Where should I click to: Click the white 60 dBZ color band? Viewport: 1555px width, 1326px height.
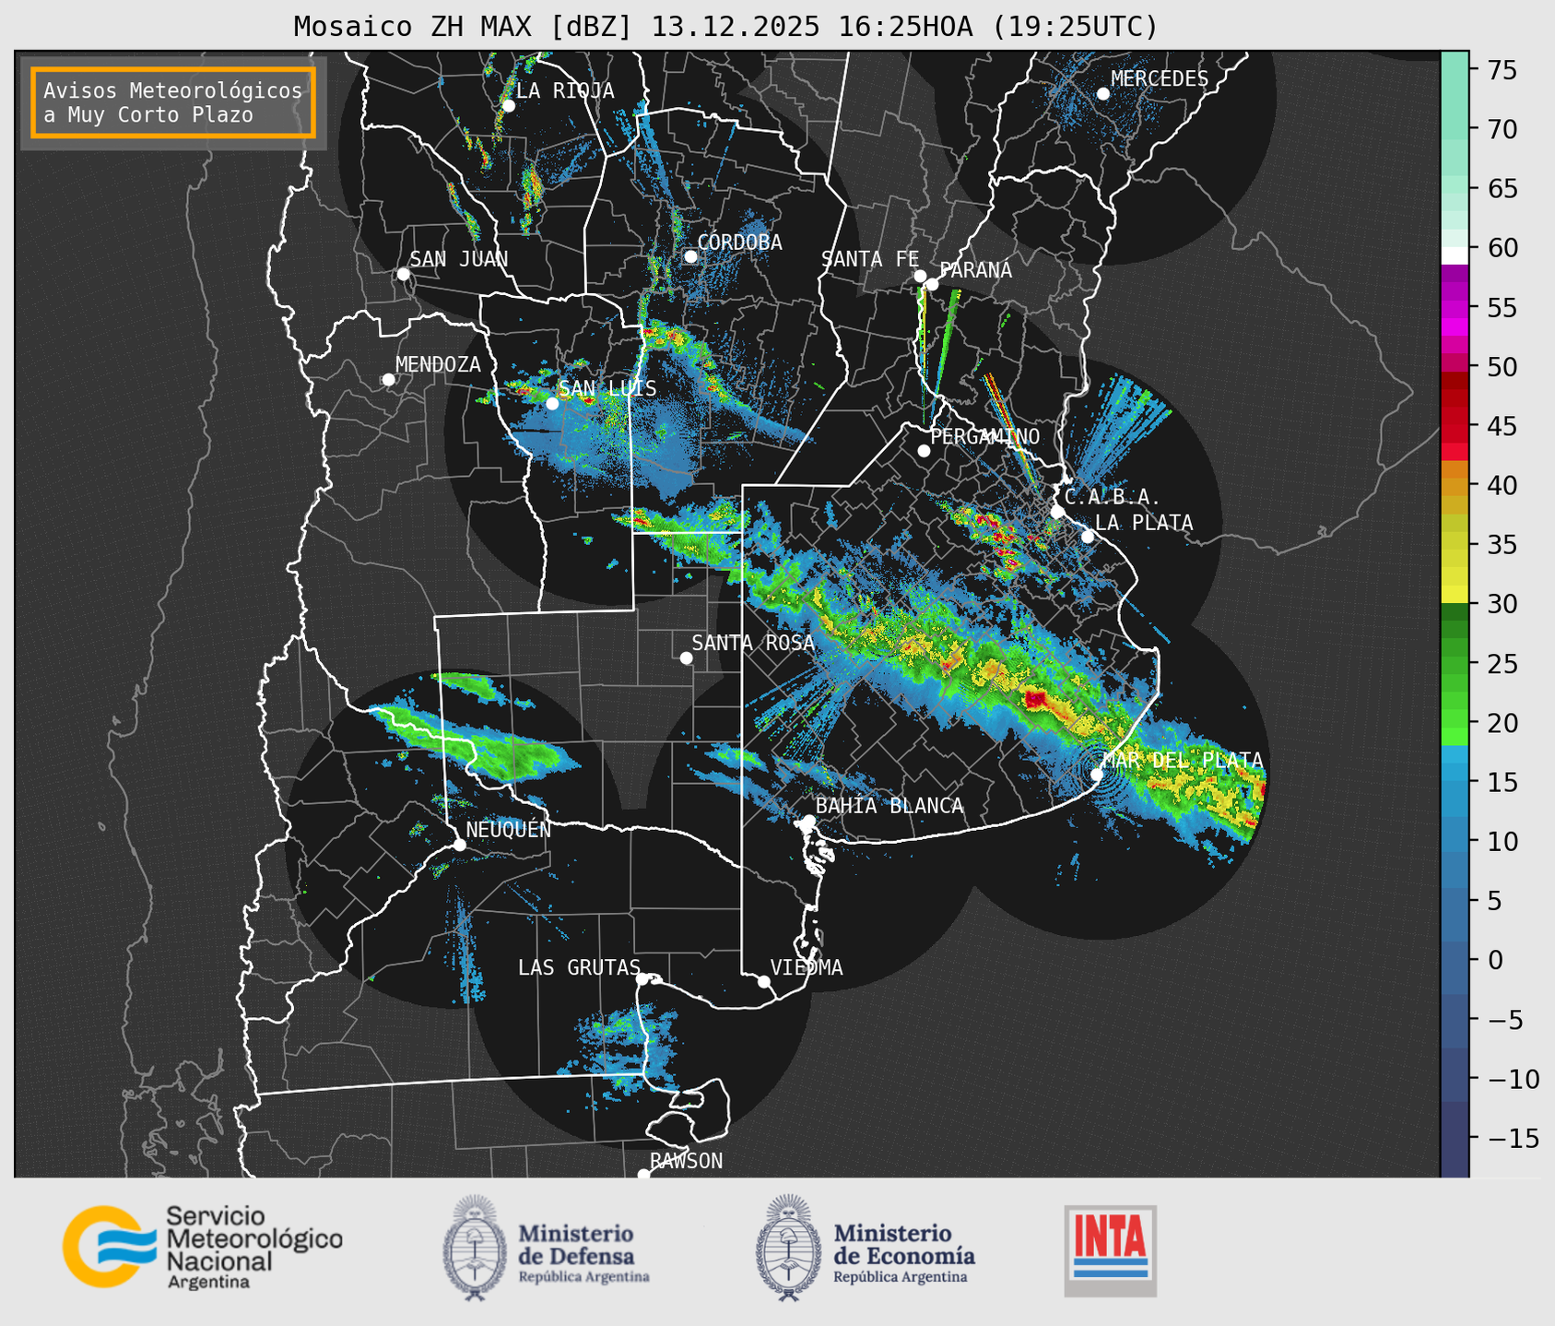[x=1455, y=255]
